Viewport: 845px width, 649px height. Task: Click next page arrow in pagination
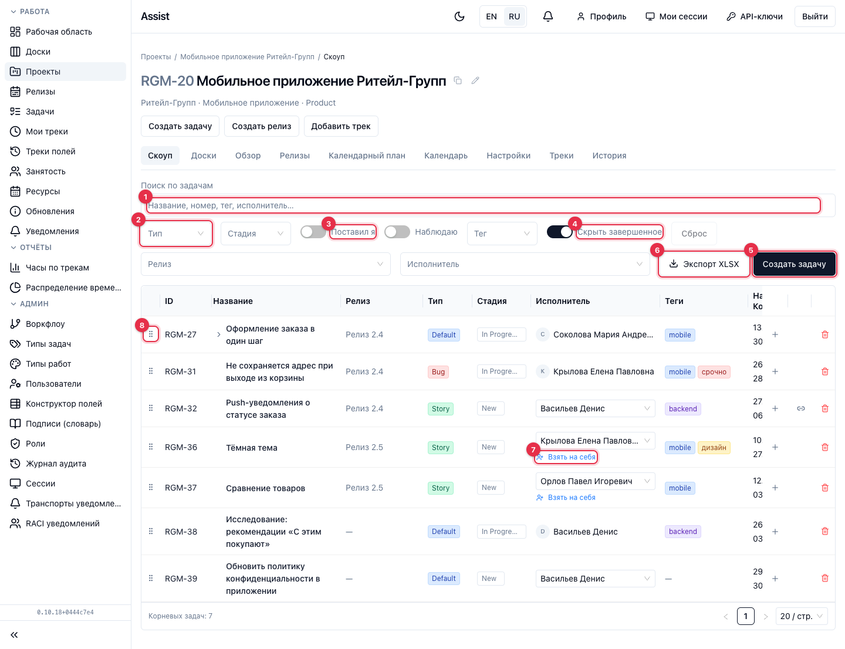[x=766, y=616]
